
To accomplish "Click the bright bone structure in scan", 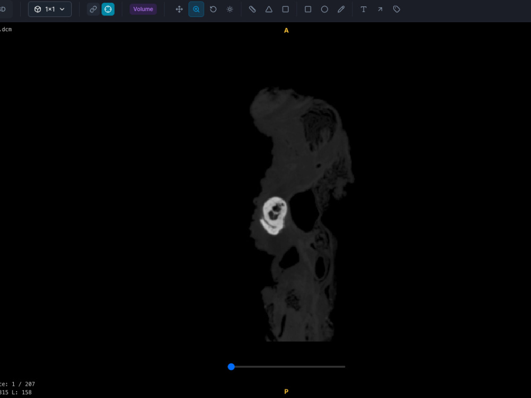I will [x=275, y=215].
